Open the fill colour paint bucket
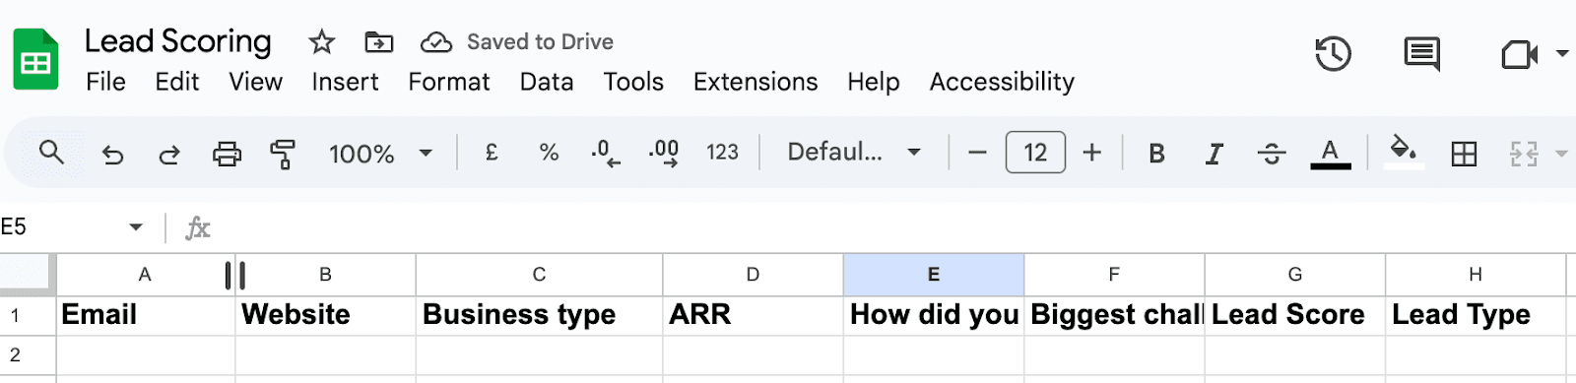The height and width of the screenshot is (383, 1576). [1404, 153]
